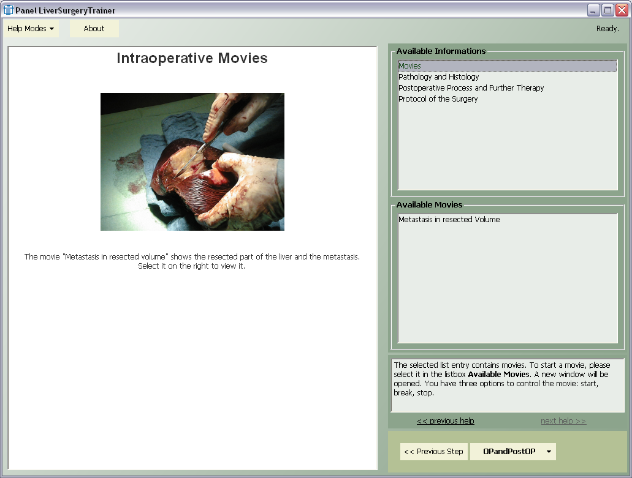Viewport: 632px width, 478px height.
Task: Maximize the LiverSurgeryTrainer window
Action: (x=607, y=10)
